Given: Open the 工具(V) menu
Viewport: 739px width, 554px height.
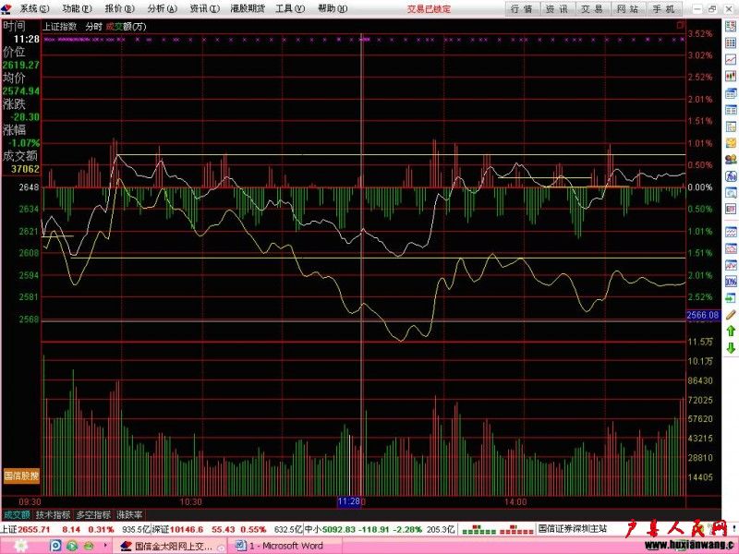Looking at the screenshot, I should pos(290,8).
